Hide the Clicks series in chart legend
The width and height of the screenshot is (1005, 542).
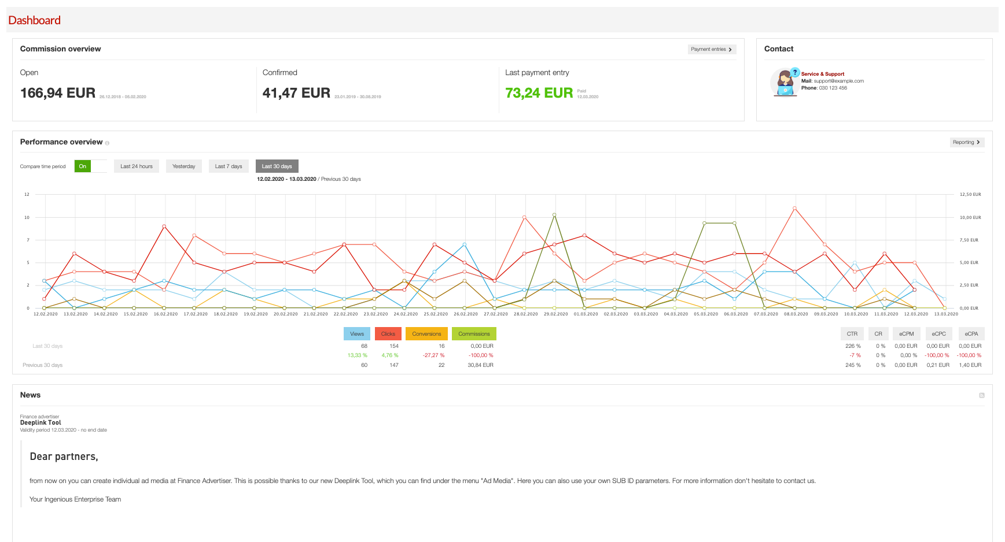388,334
